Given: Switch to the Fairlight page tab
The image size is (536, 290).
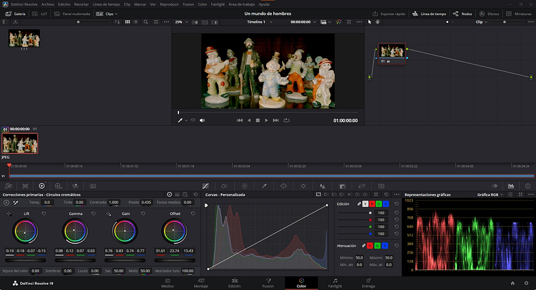Looking at the screenshot, I should click(335, 282).
